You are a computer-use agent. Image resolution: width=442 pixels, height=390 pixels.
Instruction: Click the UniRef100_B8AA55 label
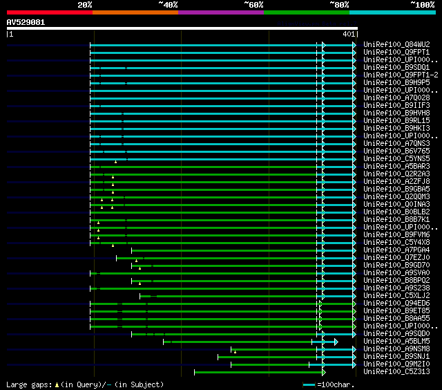396,319
